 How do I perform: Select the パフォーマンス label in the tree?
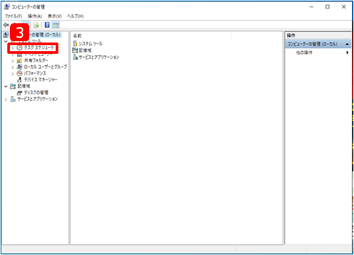35,73
